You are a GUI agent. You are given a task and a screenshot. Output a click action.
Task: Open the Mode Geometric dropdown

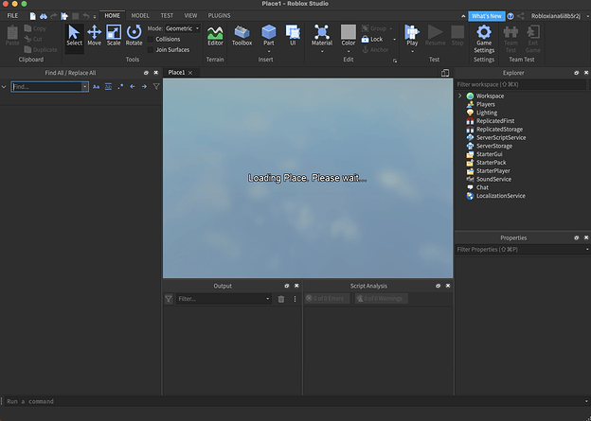coord(182,28)
